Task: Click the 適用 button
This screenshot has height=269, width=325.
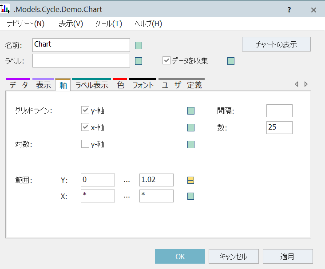Action: tap(288, 257)
